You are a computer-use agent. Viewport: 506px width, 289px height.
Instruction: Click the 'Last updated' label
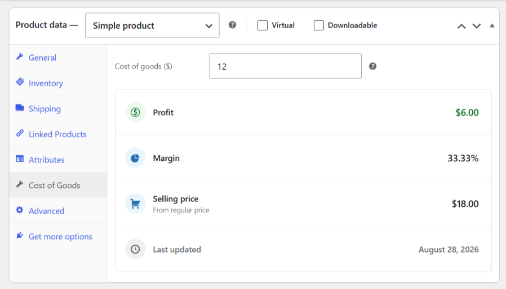(177, 250)
